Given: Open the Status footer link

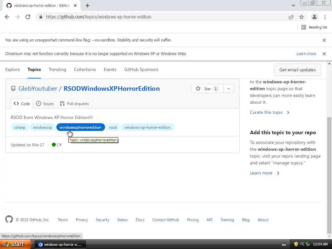Looking at the screenshot, I should (123, 220).
